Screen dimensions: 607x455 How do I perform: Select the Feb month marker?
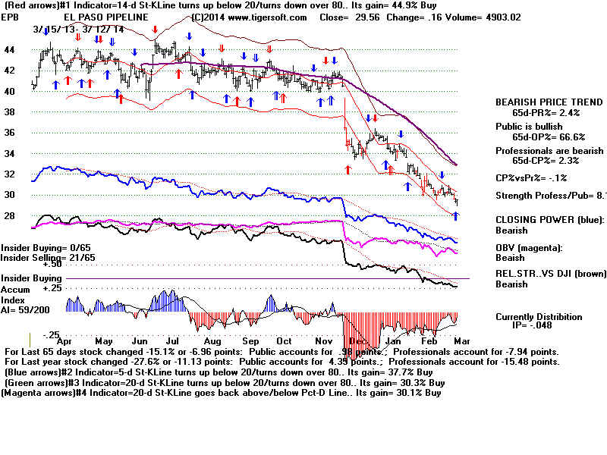(429, 341)
